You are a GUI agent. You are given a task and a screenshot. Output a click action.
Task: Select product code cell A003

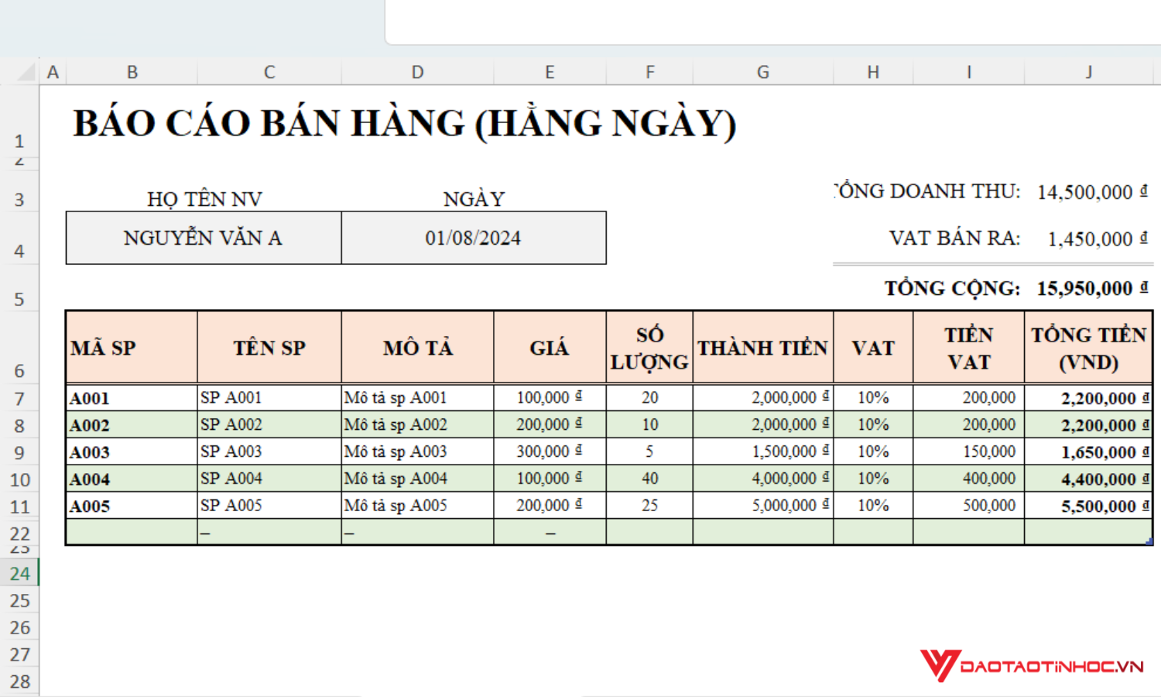[x=132, y=452]
